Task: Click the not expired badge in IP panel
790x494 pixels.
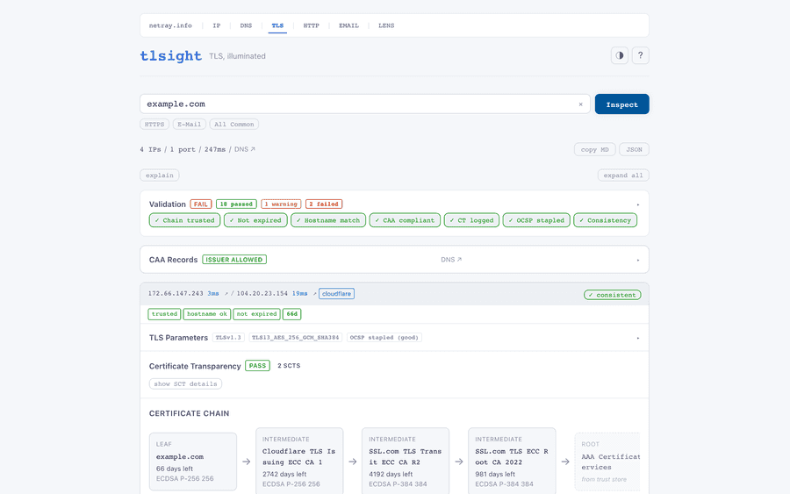Action: (256, 314)
